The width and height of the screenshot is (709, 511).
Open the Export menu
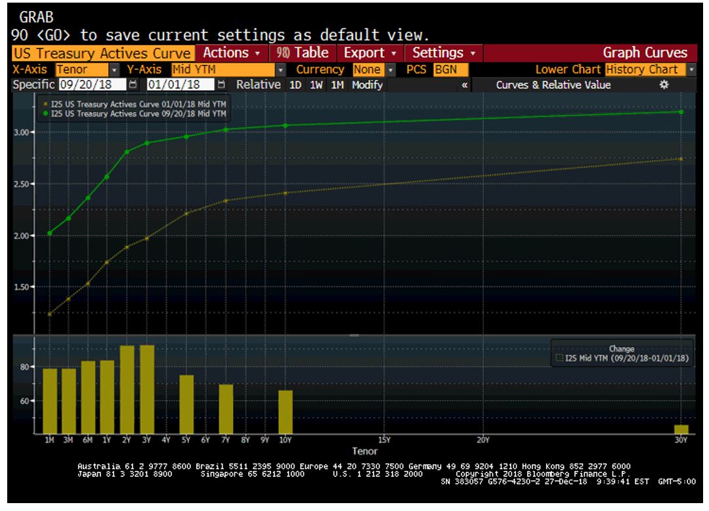pyautogui.click(x=371, y=52)
